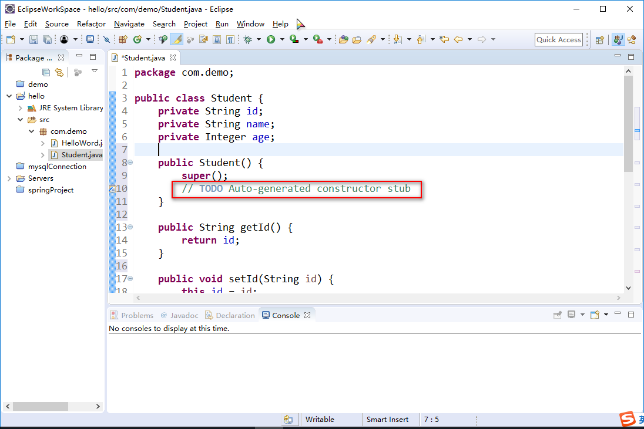Open the Run dropdown arrow

(282, 39)
